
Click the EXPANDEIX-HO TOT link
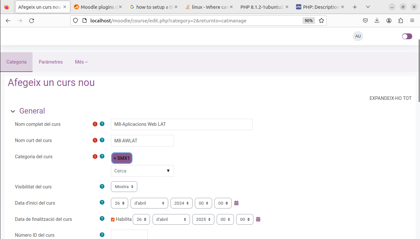pyautogui.click(x=390, y=98)
